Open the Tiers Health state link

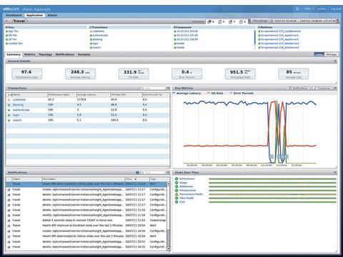[187, 198]
